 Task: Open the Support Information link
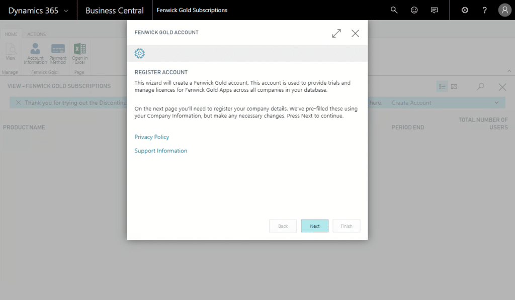click(x=161, y=151)
